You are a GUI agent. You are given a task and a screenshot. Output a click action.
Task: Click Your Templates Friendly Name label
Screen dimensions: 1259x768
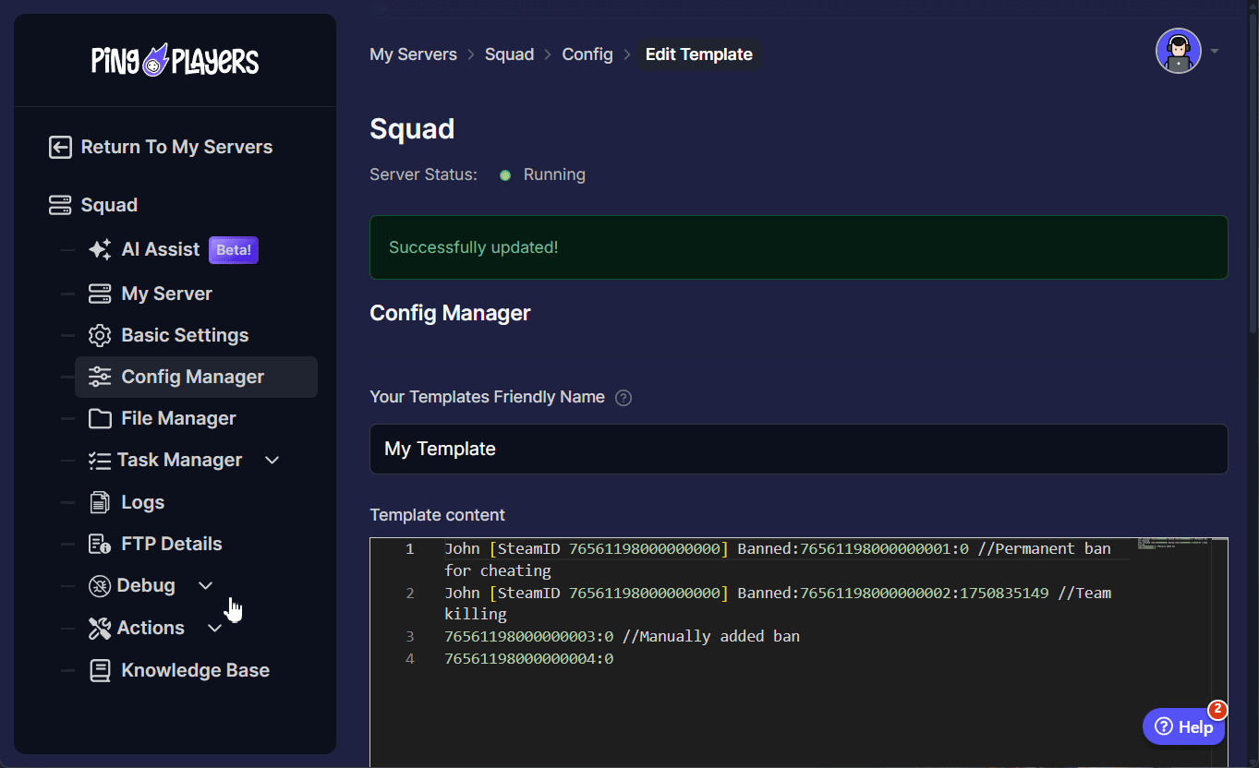(487, 397)
